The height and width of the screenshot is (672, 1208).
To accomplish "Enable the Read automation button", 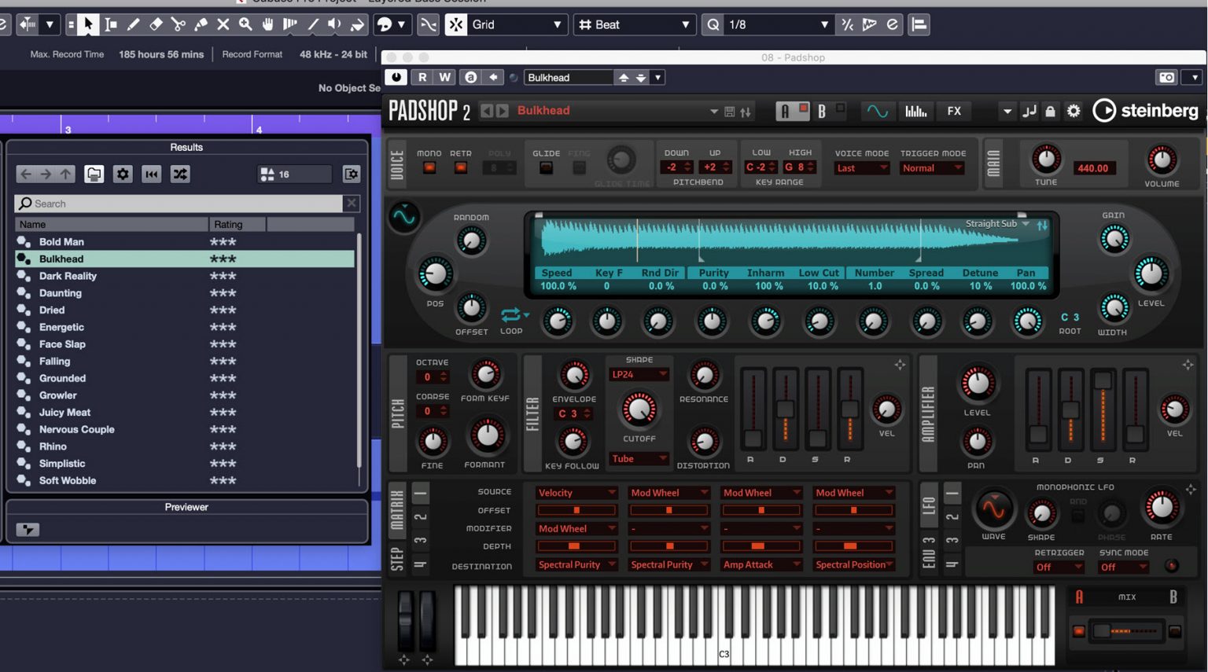I will pos(422,77).
